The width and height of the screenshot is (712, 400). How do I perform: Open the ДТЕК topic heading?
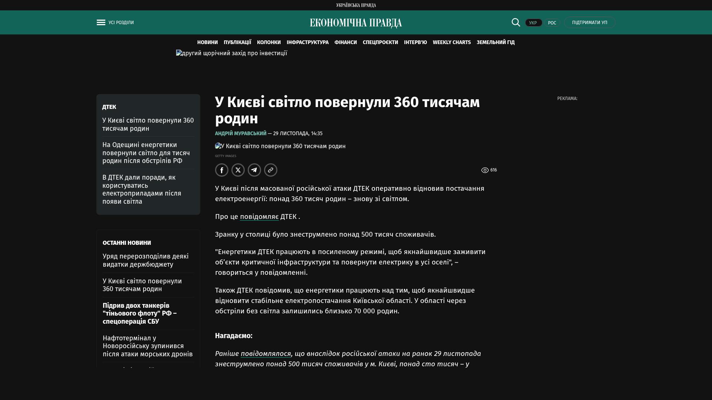109,107
